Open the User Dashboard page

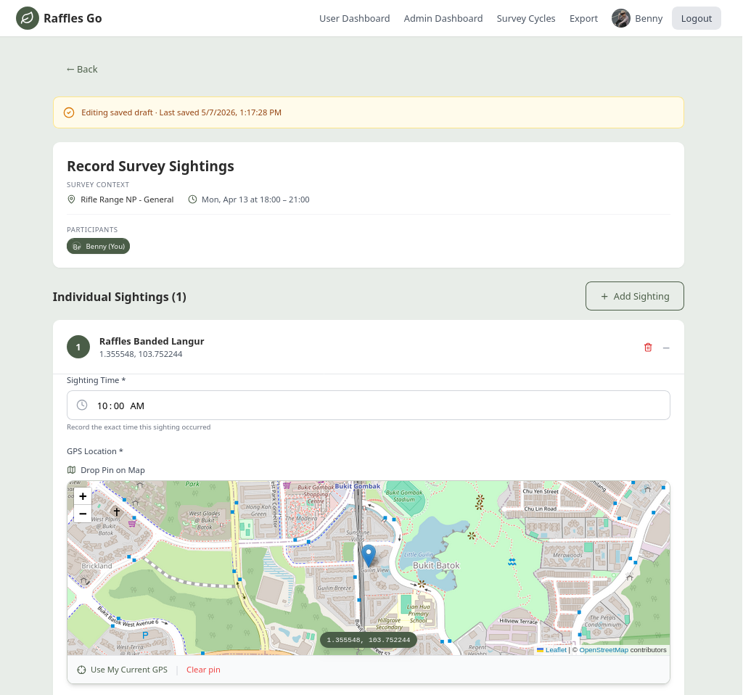point(354,18)
